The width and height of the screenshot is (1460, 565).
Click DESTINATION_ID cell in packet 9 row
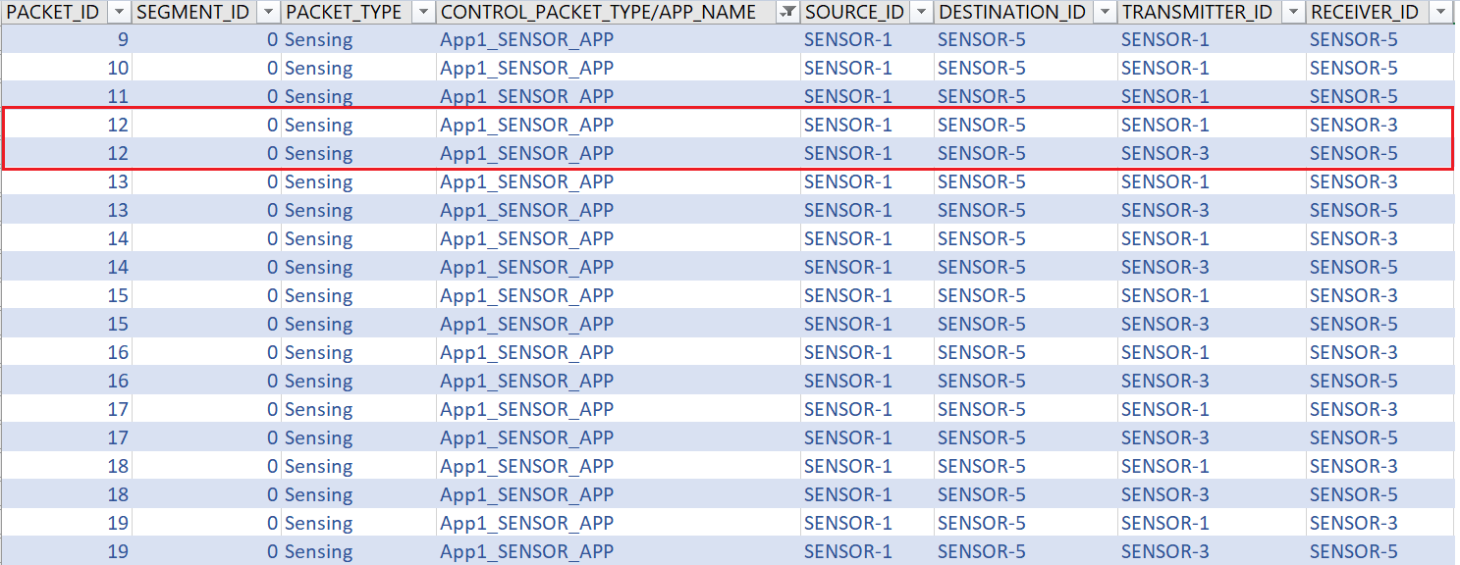(x=981, y=40)
